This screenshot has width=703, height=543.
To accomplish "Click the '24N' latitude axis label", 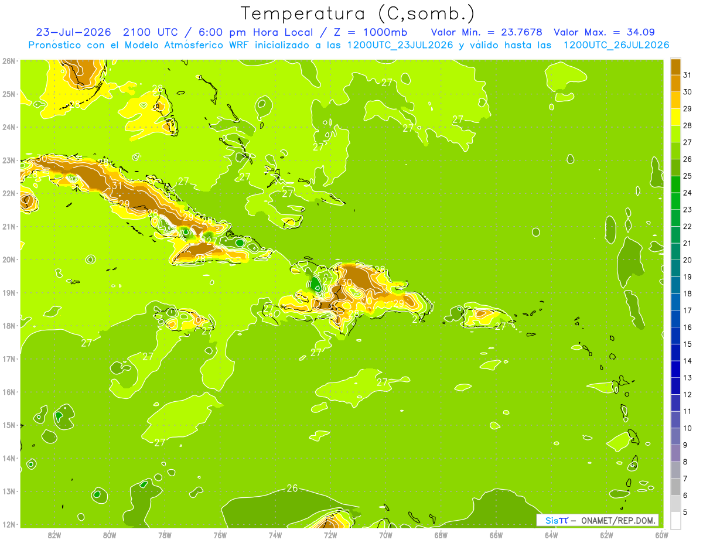I will [x=9, y=127].
